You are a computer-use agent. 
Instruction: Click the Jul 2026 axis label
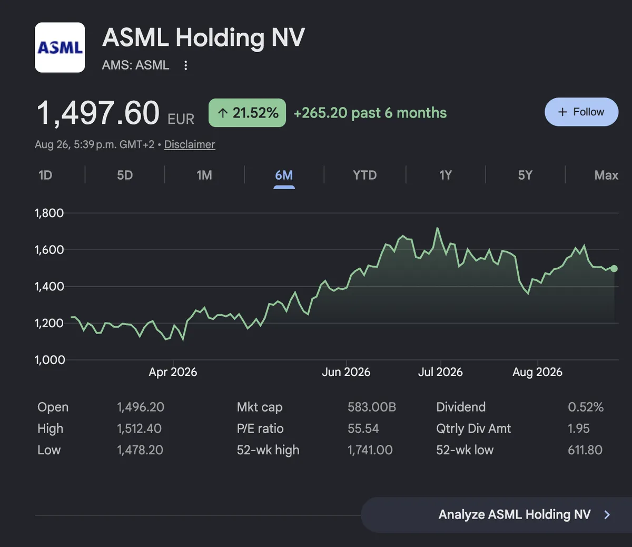click(x=440, y=372)
